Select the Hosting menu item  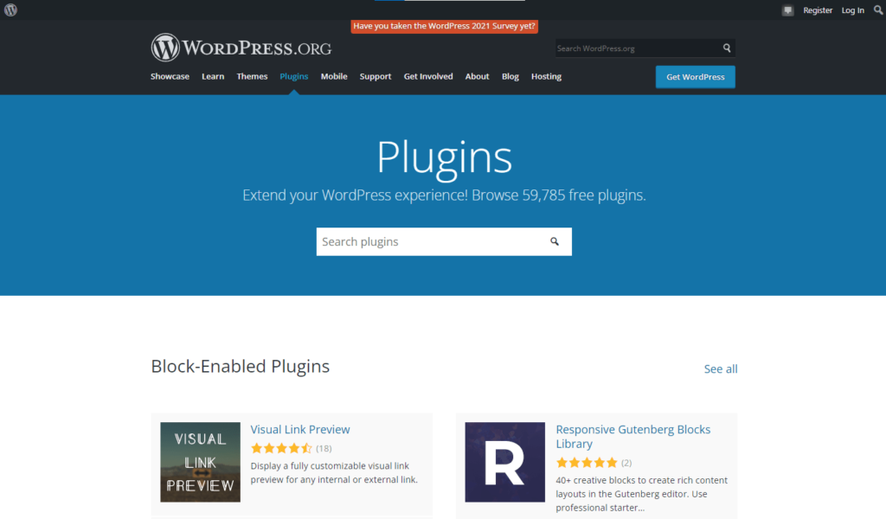(546, 76)
